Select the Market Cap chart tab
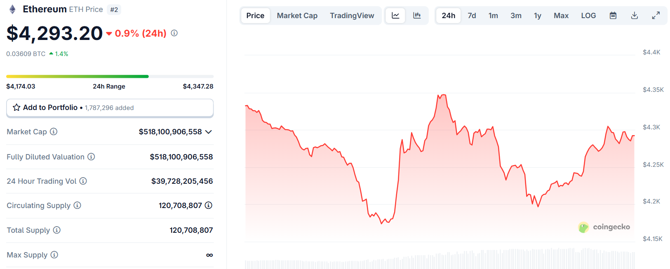This screenshot has height=269, width=670. [x=297, y=16]
